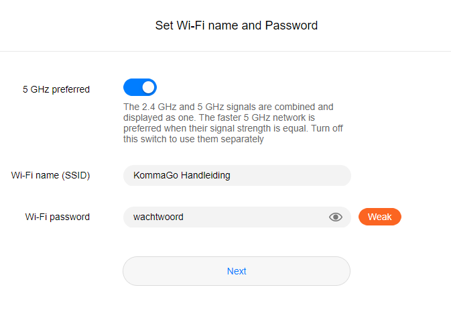
Task: Click the word "Next" in the bottom button
Action: click(237, 271)
